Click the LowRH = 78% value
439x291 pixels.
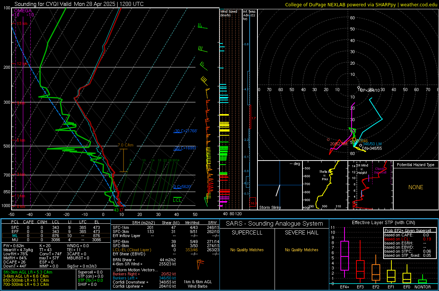pyautogui.click(x=16, y=254)
